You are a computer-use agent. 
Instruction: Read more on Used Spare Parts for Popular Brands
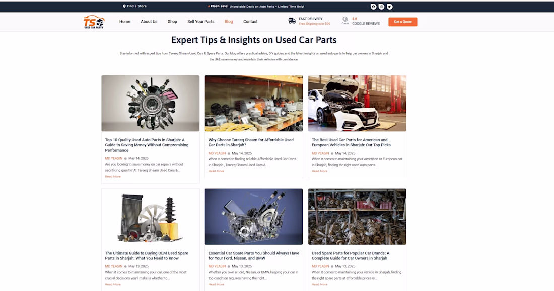319,284
